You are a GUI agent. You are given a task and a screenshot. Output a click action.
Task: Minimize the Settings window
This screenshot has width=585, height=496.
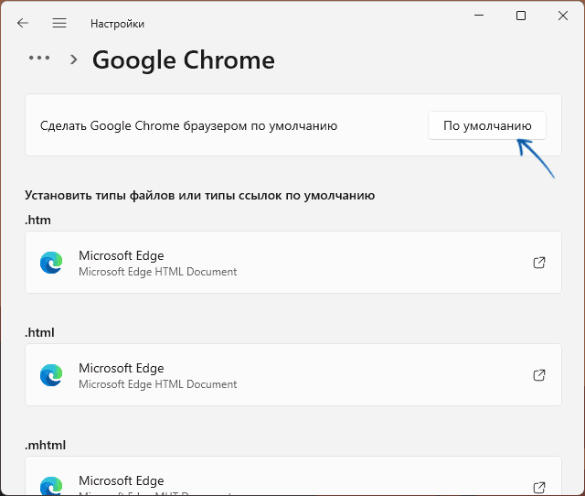point(478,16)
